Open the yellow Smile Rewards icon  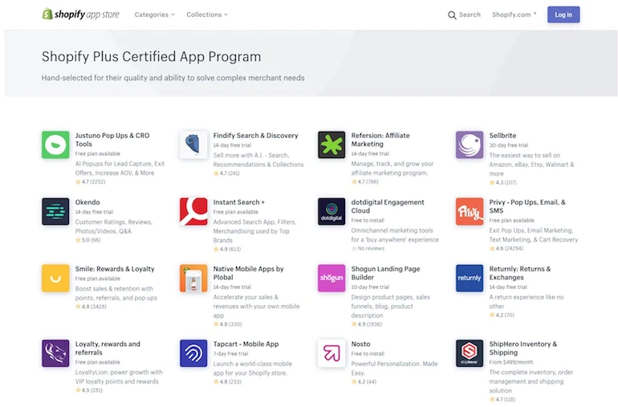click(55, 279)
